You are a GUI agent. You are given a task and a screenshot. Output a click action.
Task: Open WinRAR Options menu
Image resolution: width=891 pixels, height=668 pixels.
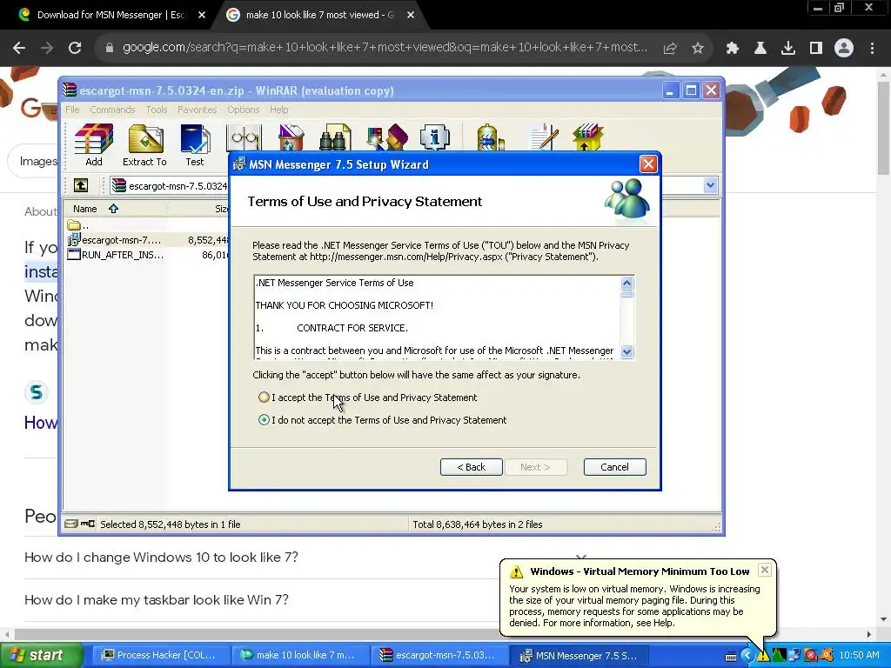(x=244, y=110)
